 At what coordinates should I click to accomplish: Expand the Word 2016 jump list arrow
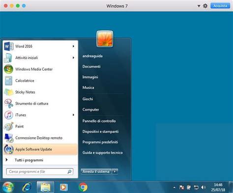click(73, 46)
